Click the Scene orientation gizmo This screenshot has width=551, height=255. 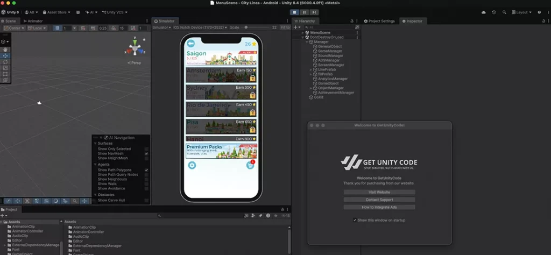click(x=135, y=48)
